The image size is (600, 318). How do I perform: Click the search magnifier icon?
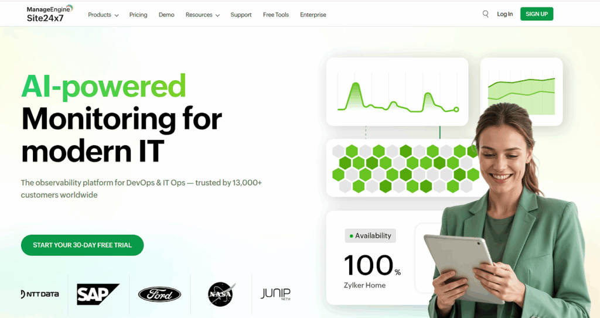click(x=485, y=14)
